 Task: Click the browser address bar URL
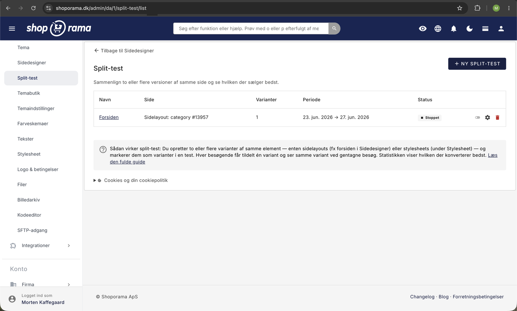(101, 8)
